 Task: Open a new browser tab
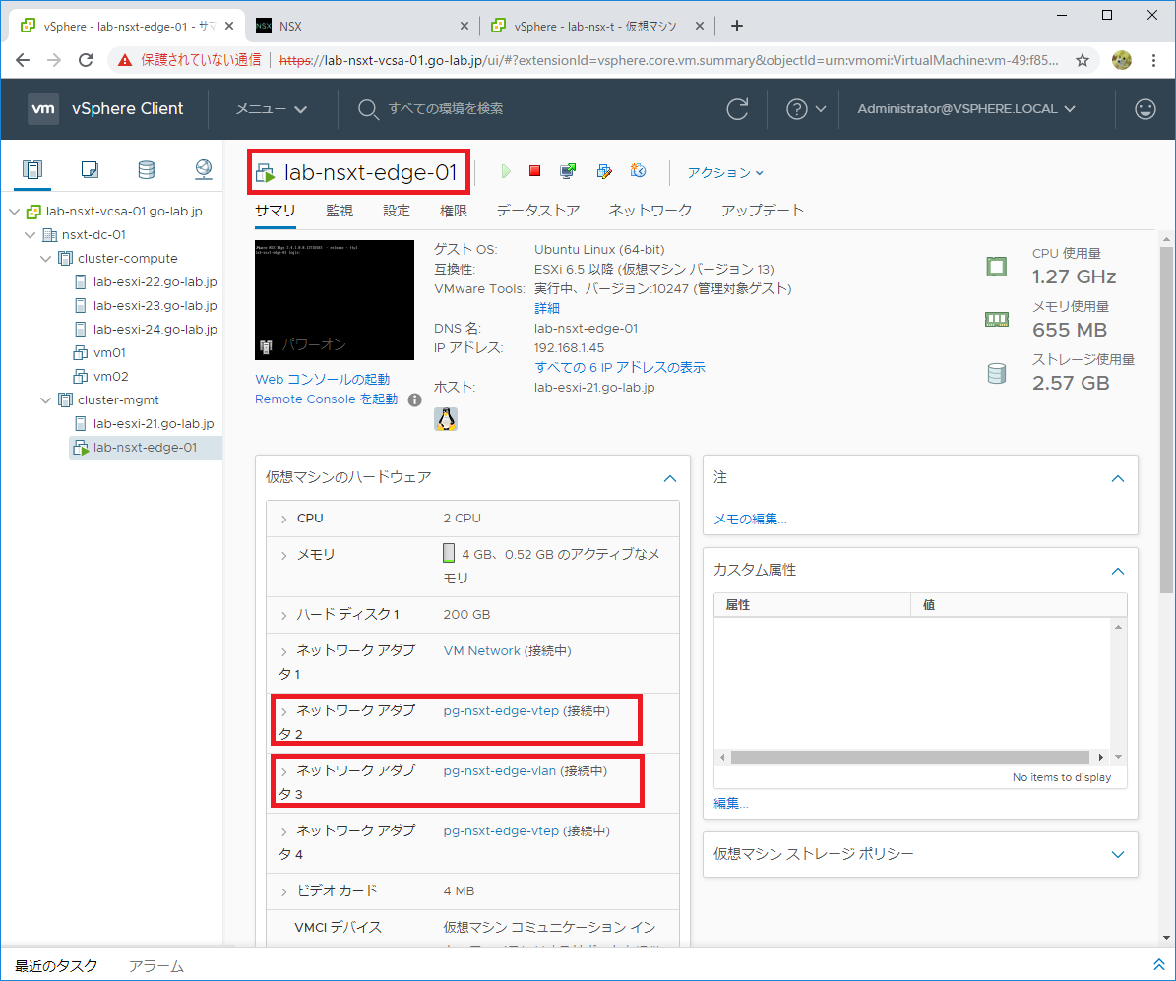point(736,26)
